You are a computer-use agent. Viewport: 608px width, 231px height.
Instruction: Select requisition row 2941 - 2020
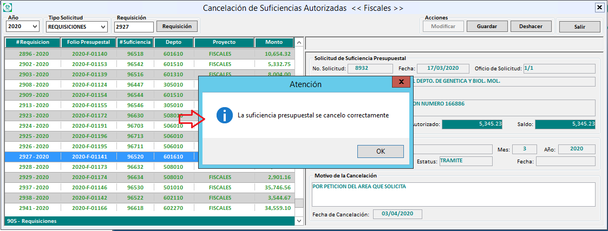[33, 208]
